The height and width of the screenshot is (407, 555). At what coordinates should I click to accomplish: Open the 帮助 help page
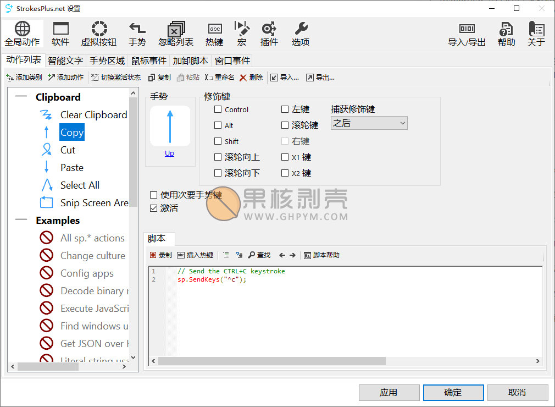507,34
